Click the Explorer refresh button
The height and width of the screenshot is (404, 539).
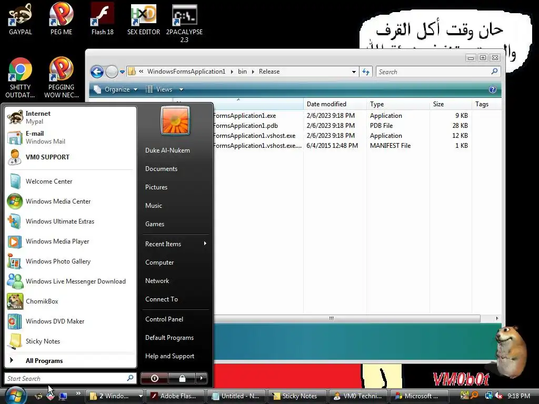[x=366, y=72]
